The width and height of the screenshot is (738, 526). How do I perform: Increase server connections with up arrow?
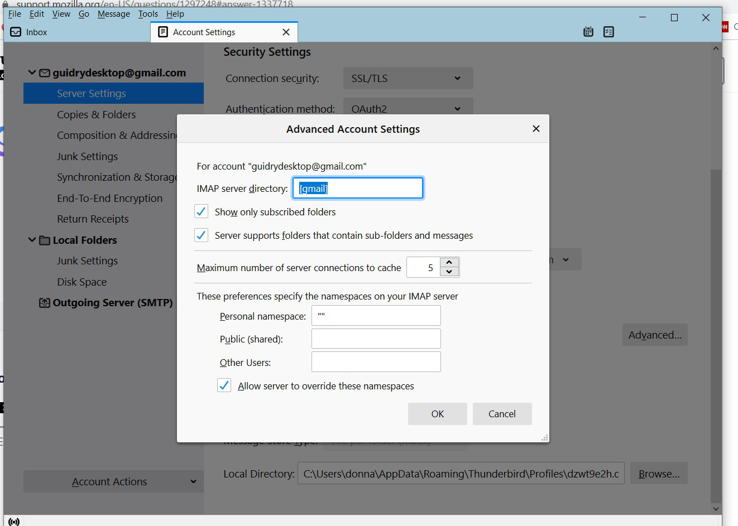[x=449, y=262]
